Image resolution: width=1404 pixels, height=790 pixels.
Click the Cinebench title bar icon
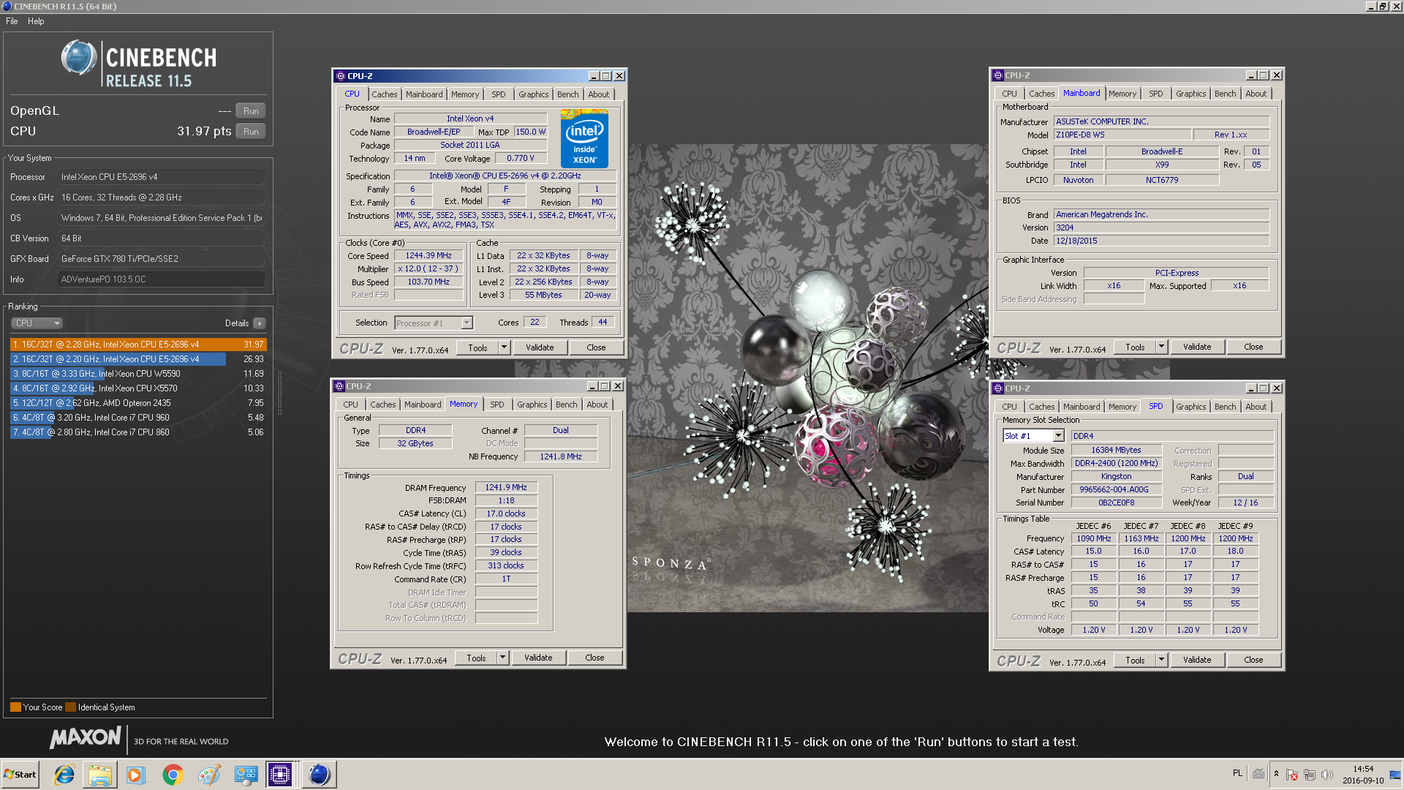coord(7,7)
